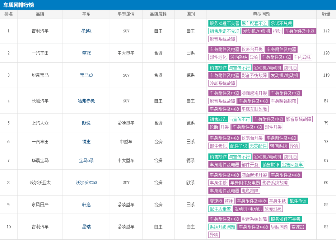The height and width of the screenshot is (240, 336).
Task: Click the 配件质量差 issue tag
Action: [x=220, y=209]
